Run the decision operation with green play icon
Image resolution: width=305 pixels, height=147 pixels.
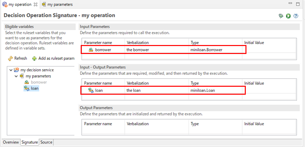point(288,16)
